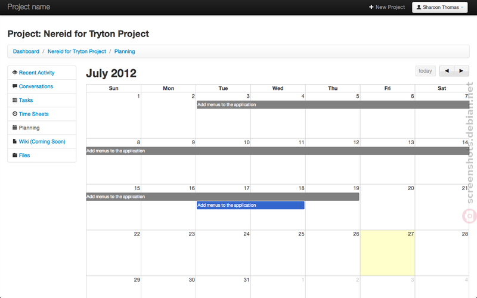The width and height of the screenshot is (477, 298).
Task: Click the Project name brand link
Action: (x=29, y=7)
